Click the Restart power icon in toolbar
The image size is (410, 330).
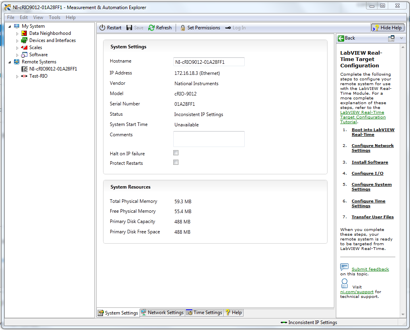[102, 28]
